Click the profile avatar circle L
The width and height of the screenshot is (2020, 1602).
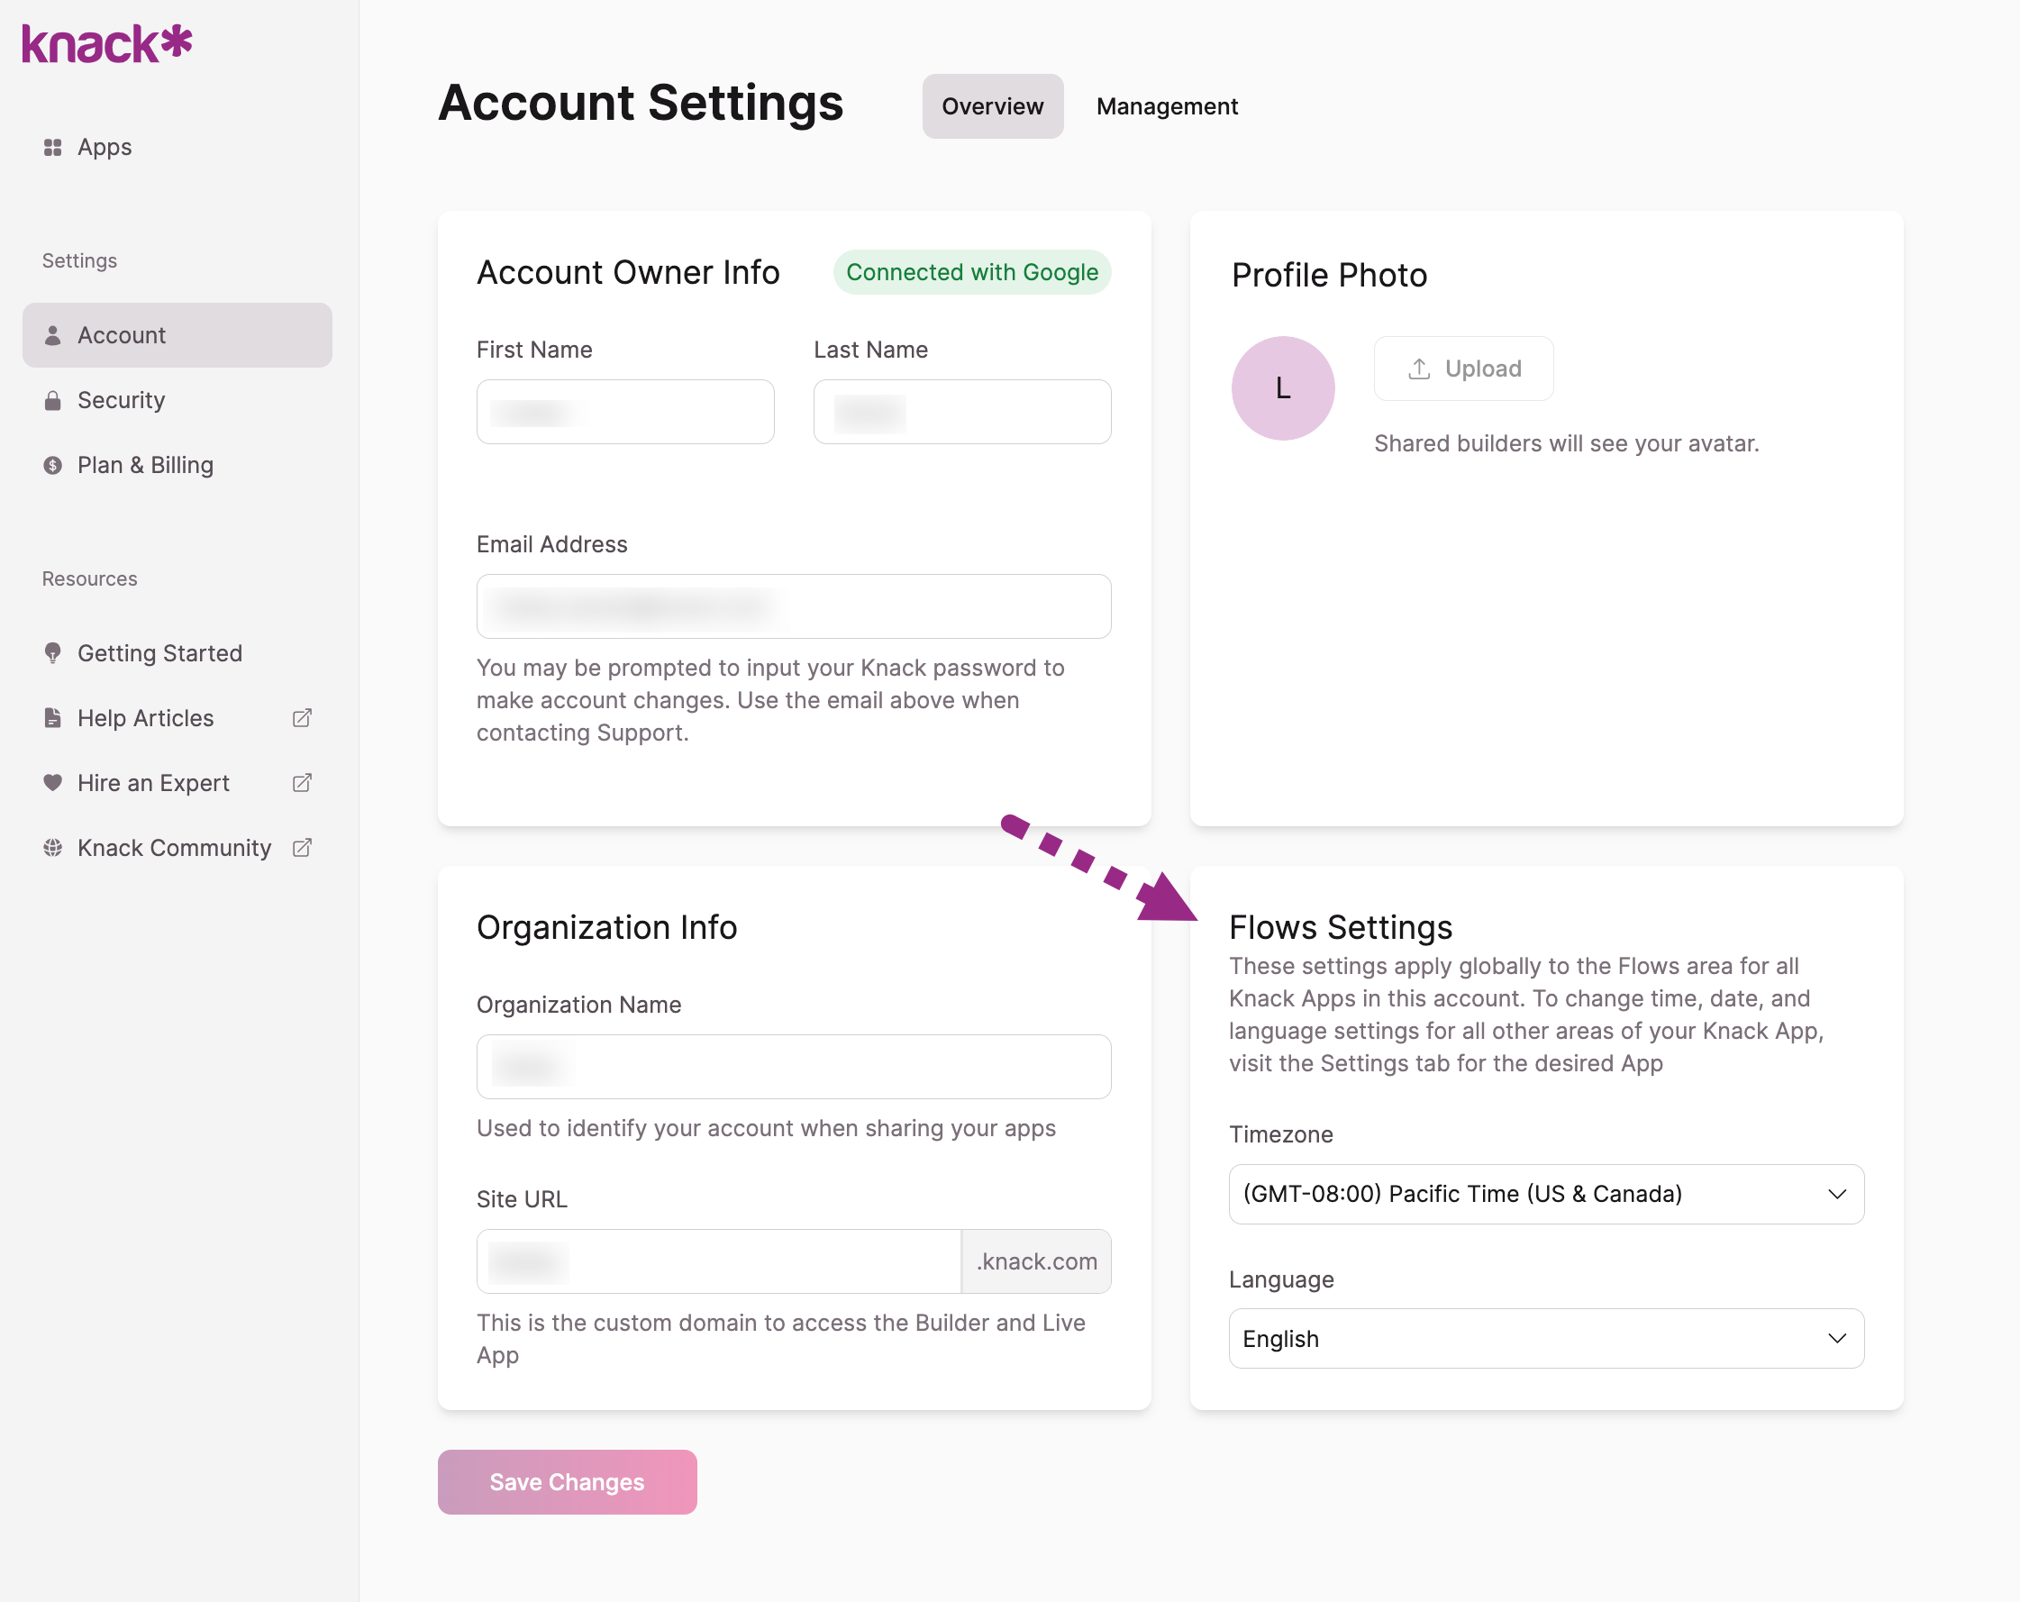[1282, 387]
